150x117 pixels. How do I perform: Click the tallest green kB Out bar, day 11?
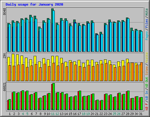coord(54,97)
